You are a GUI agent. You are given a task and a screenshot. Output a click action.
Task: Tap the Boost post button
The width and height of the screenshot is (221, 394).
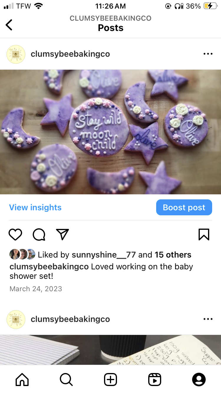(184, 207)
